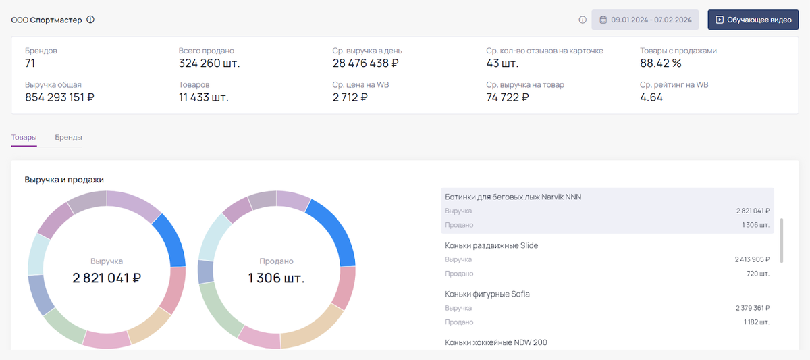Viewport: 810px width, 360px height.
Task: Click the product list scrollbar
Action: coord(782,240)
